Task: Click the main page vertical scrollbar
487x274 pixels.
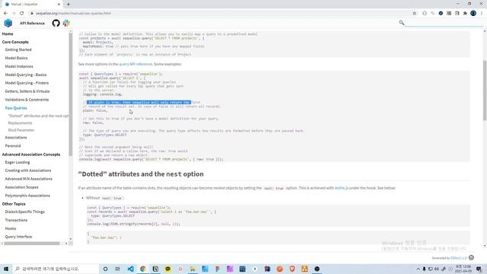Action: click(485, 91)
